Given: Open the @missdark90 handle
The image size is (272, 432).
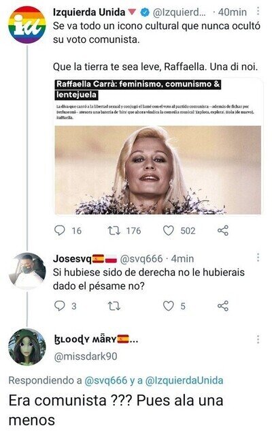Looking at the screenshot, I should click(86, 356).
